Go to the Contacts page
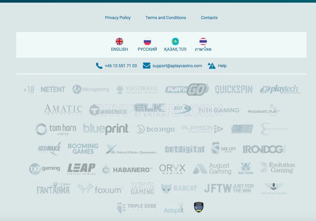Viewport: 316px width, 221px height. tap(209, 18)
